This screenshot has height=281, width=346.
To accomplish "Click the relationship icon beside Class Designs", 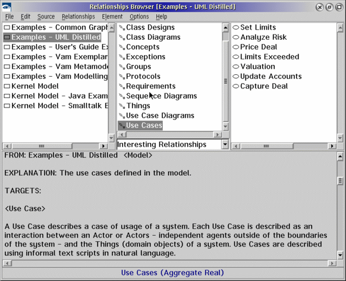I will tap(122, 27).
